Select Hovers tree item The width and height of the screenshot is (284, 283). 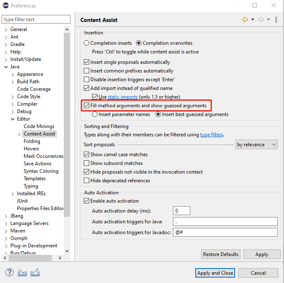click(x=32, y=149)
